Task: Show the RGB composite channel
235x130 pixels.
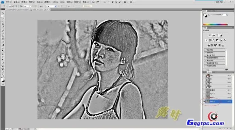Action: 204,75
